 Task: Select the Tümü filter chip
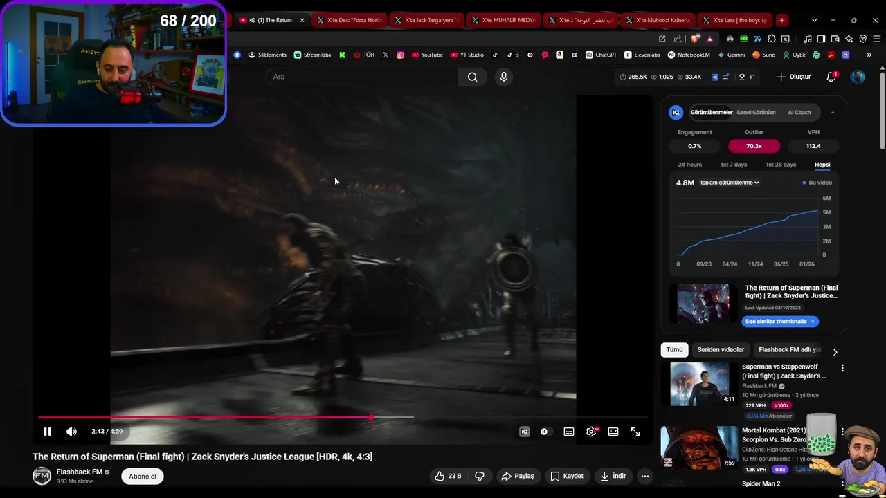[674, 350]
